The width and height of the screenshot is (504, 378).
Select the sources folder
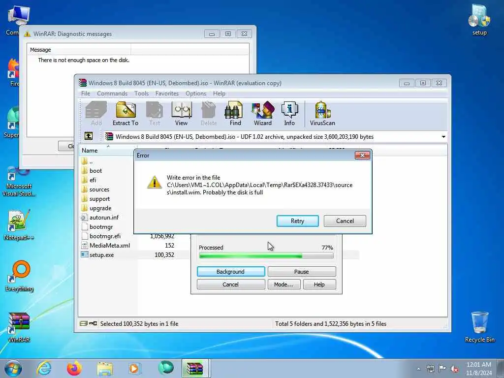tap(99, 189)
